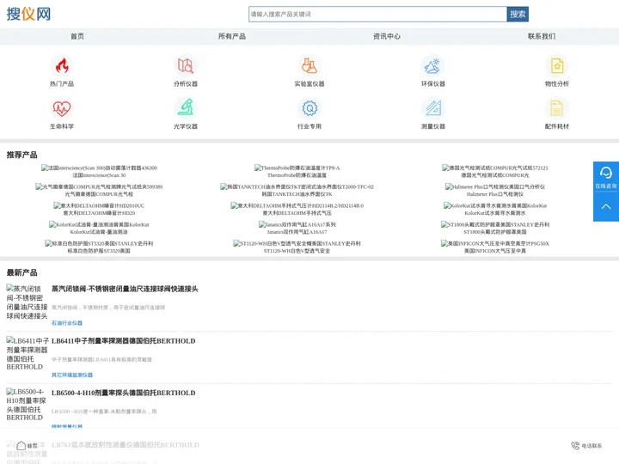Click the 其它环境监测仪器 category link
The image size is (619, 464).
[72, 375]
